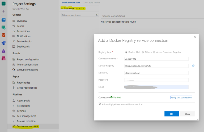Open Pipelines rocket icon in left rail
This screenshot has height=132, width=204.
coord(3,43)
